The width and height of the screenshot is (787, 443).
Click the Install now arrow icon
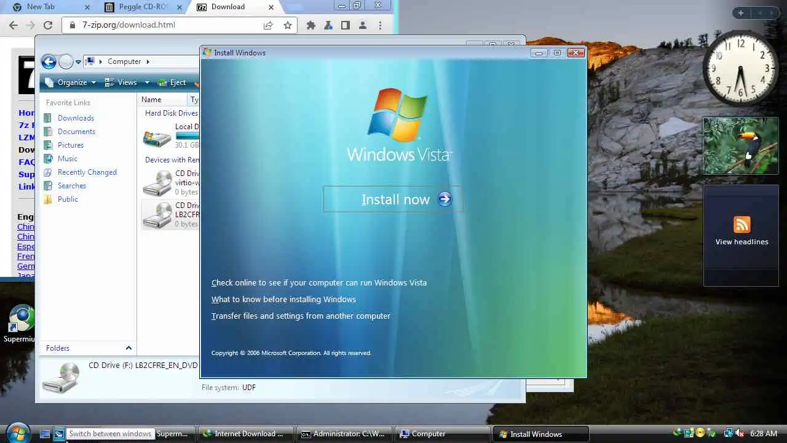(x=445, y=199)
